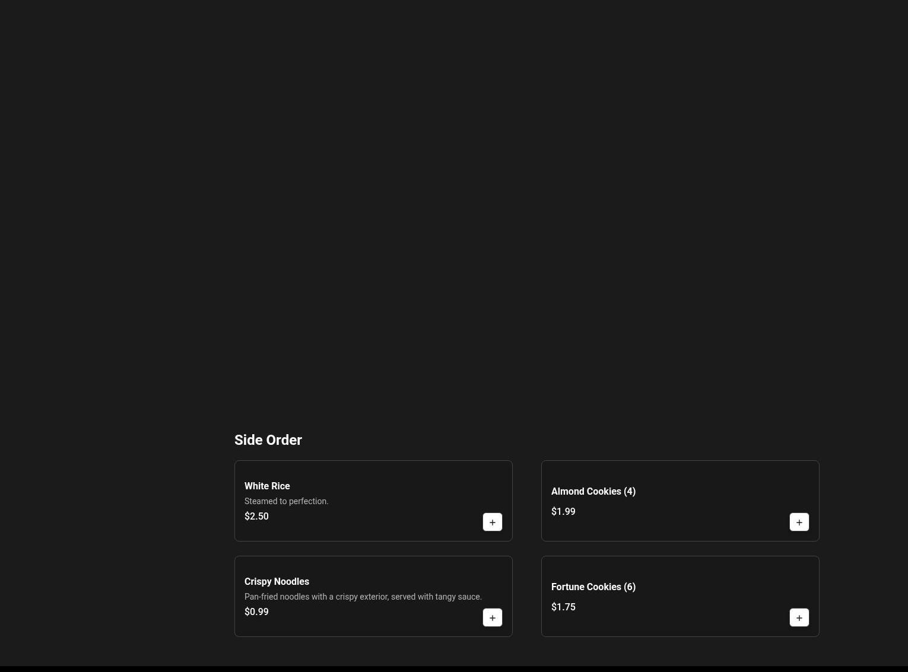Choose the Fortune Cookies (6) title
Screen dimensions: 908x672
(593, 587)
